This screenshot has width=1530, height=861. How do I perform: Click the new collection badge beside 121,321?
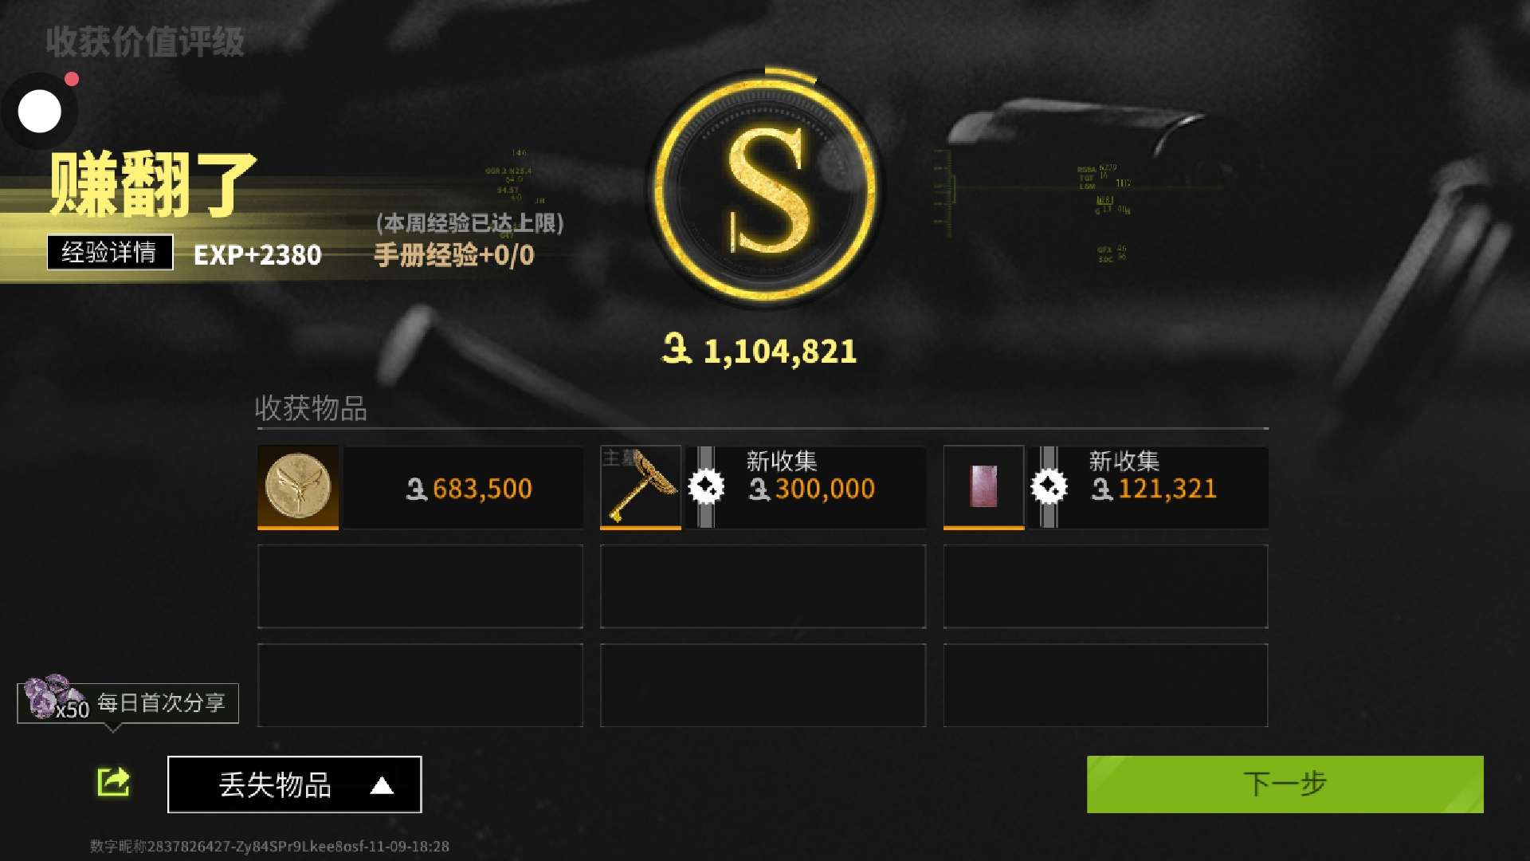1049,487
